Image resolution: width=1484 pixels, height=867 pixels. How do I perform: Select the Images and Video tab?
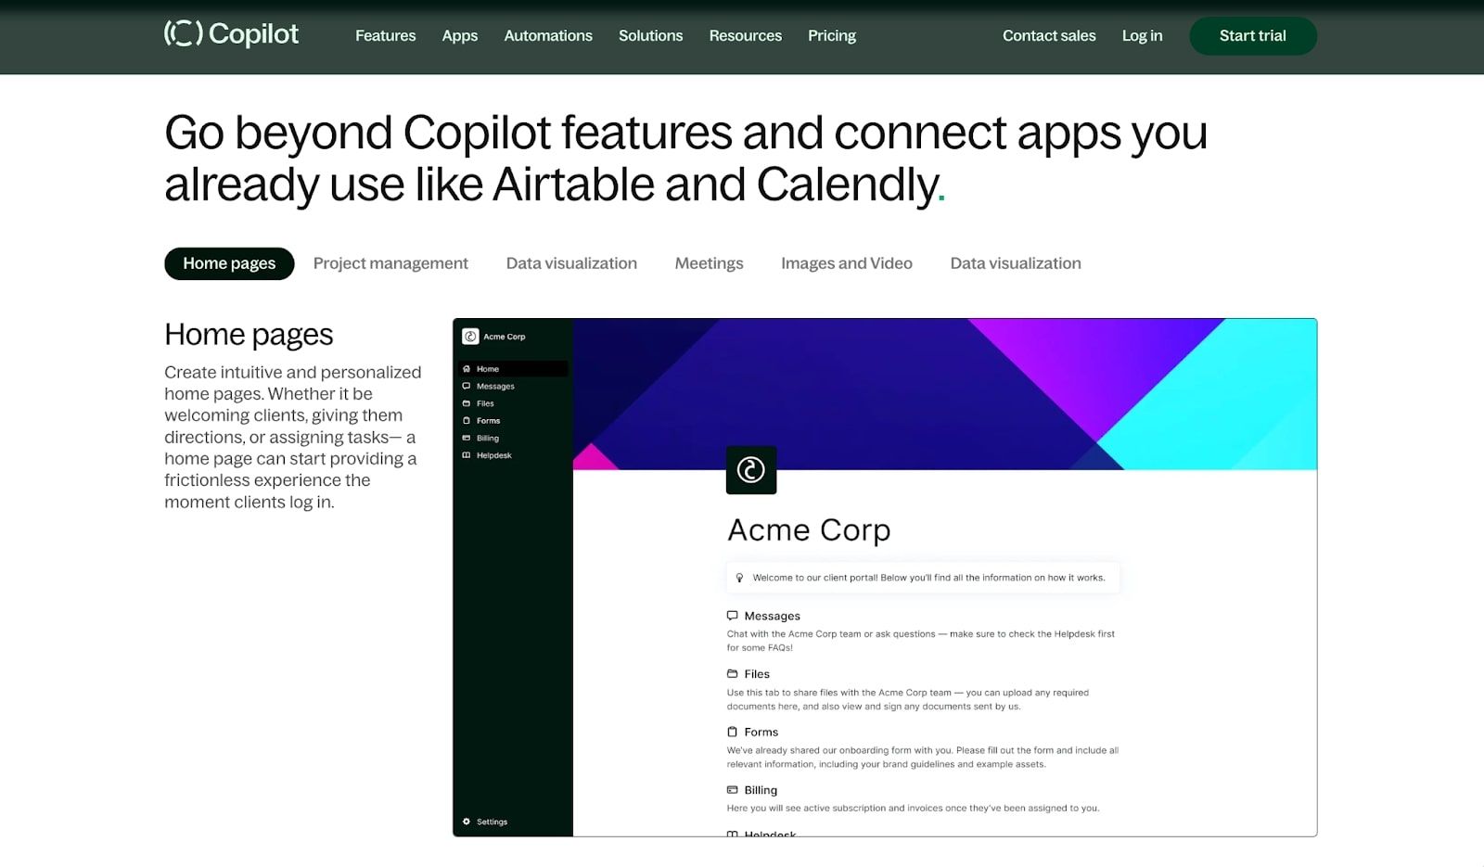point(846,263)
